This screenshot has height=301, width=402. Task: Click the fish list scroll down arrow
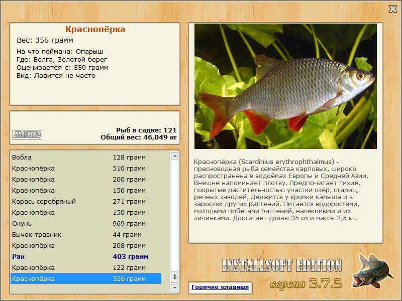click(174, 287)
